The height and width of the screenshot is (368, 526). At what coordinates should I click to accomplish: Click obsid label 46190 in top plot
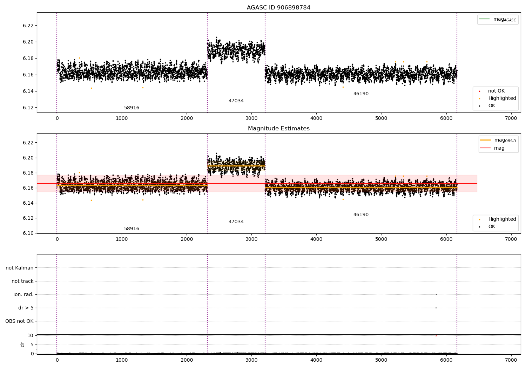[x=361, y=94]
